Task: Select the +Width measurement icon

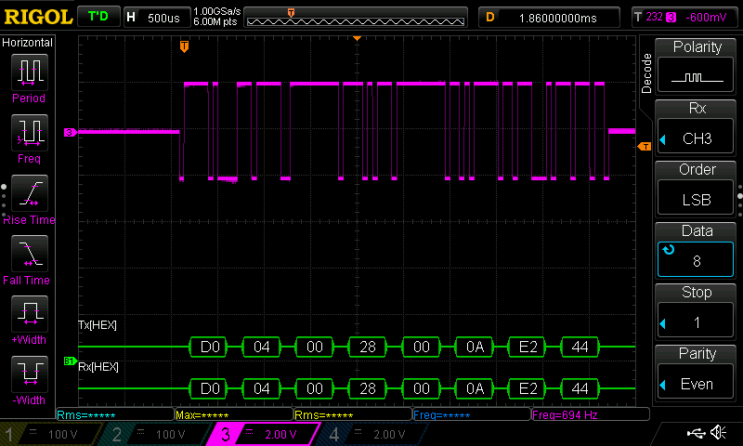Action: [28, 313]
